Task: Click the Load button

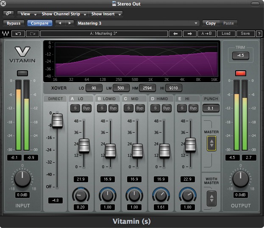Action: point(226,33)
